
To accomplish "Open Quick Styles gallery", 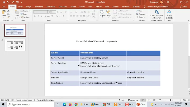I will click(x=115, y=14).
